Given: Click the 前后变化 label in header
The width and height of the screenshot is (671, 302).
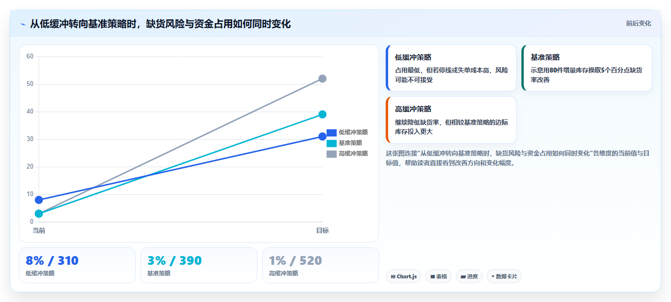Looking at the screenshot, I should 638,23.
